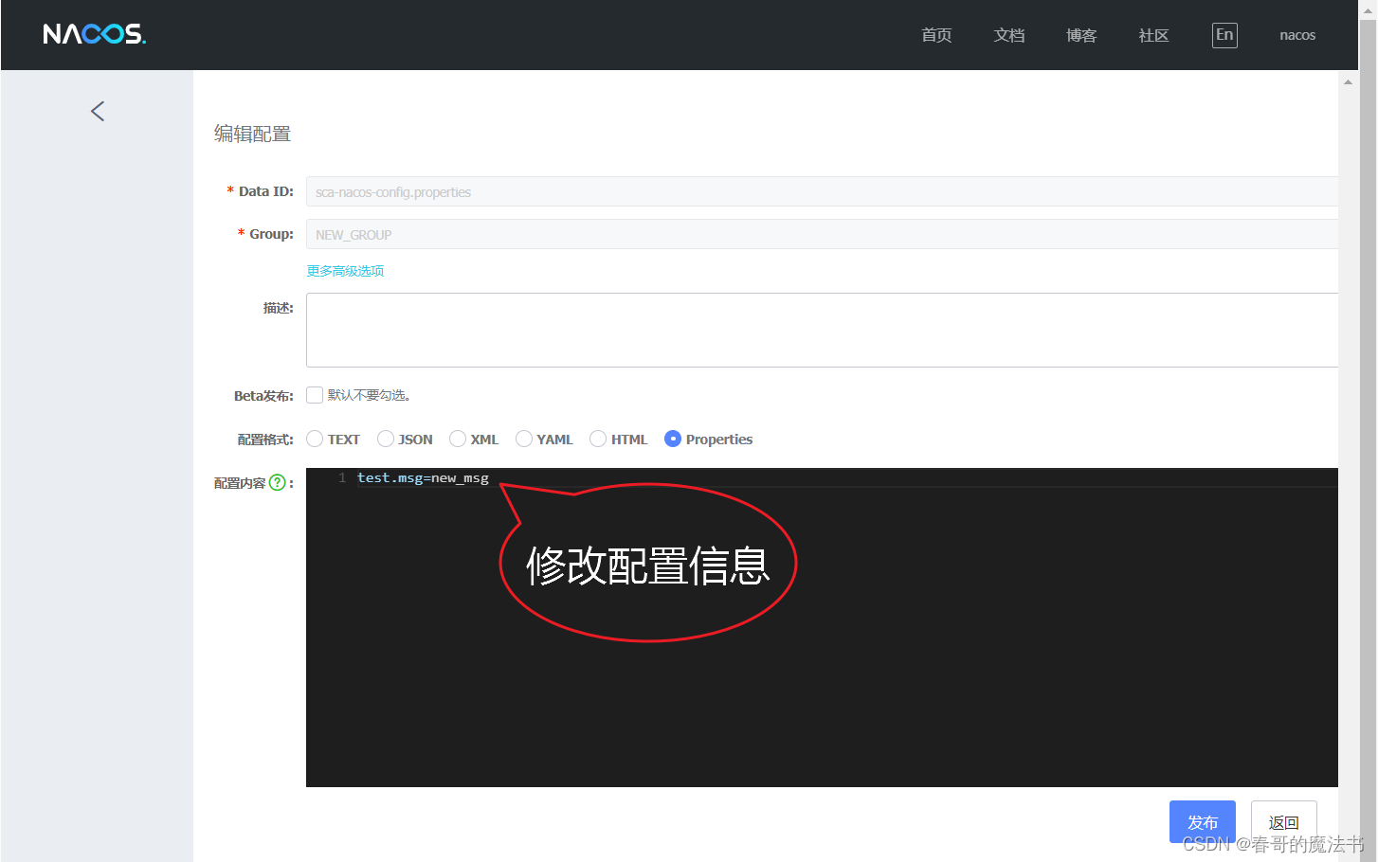Click the 返回 return button

pyautogui.click(x=1283, y=821)
